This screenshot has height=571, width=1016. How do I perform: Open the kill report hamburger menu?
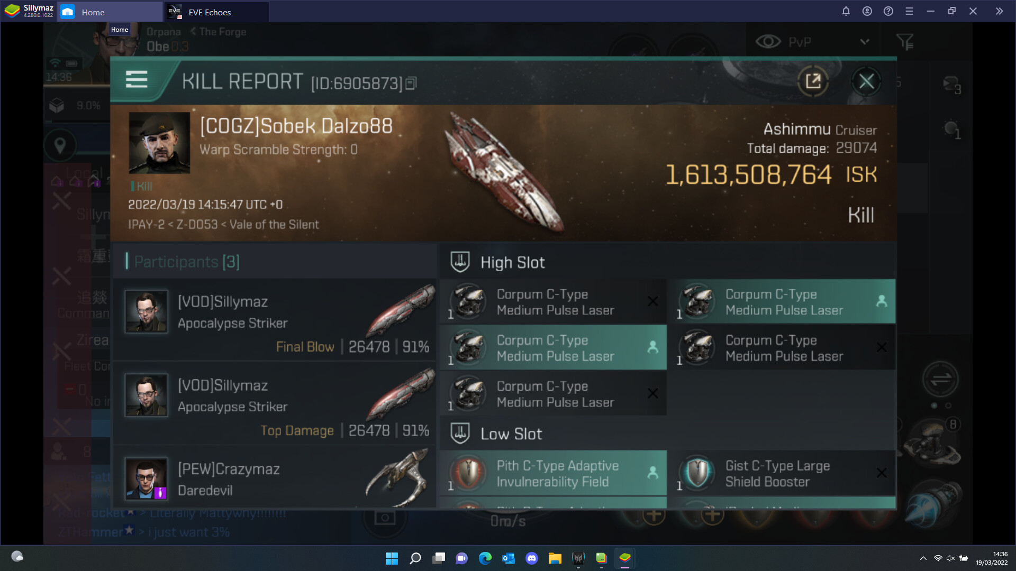point(137,80)
